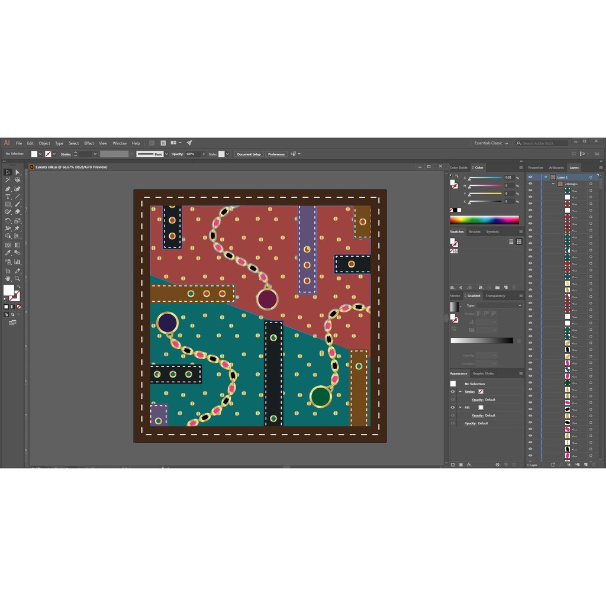Click the Add New Effect fx icon
This screenshot has width=606, height=606.
[469, 465]
